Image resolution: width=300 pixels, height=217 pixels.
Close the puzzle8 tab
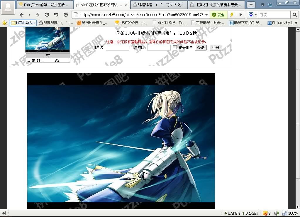tap(126, 5)
